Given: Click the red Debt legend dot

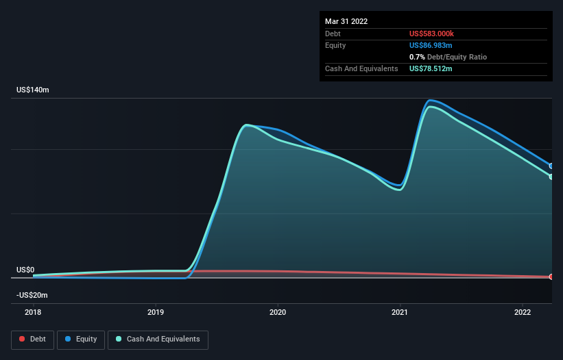Looking at the screenshot, I should click(22, 339).
